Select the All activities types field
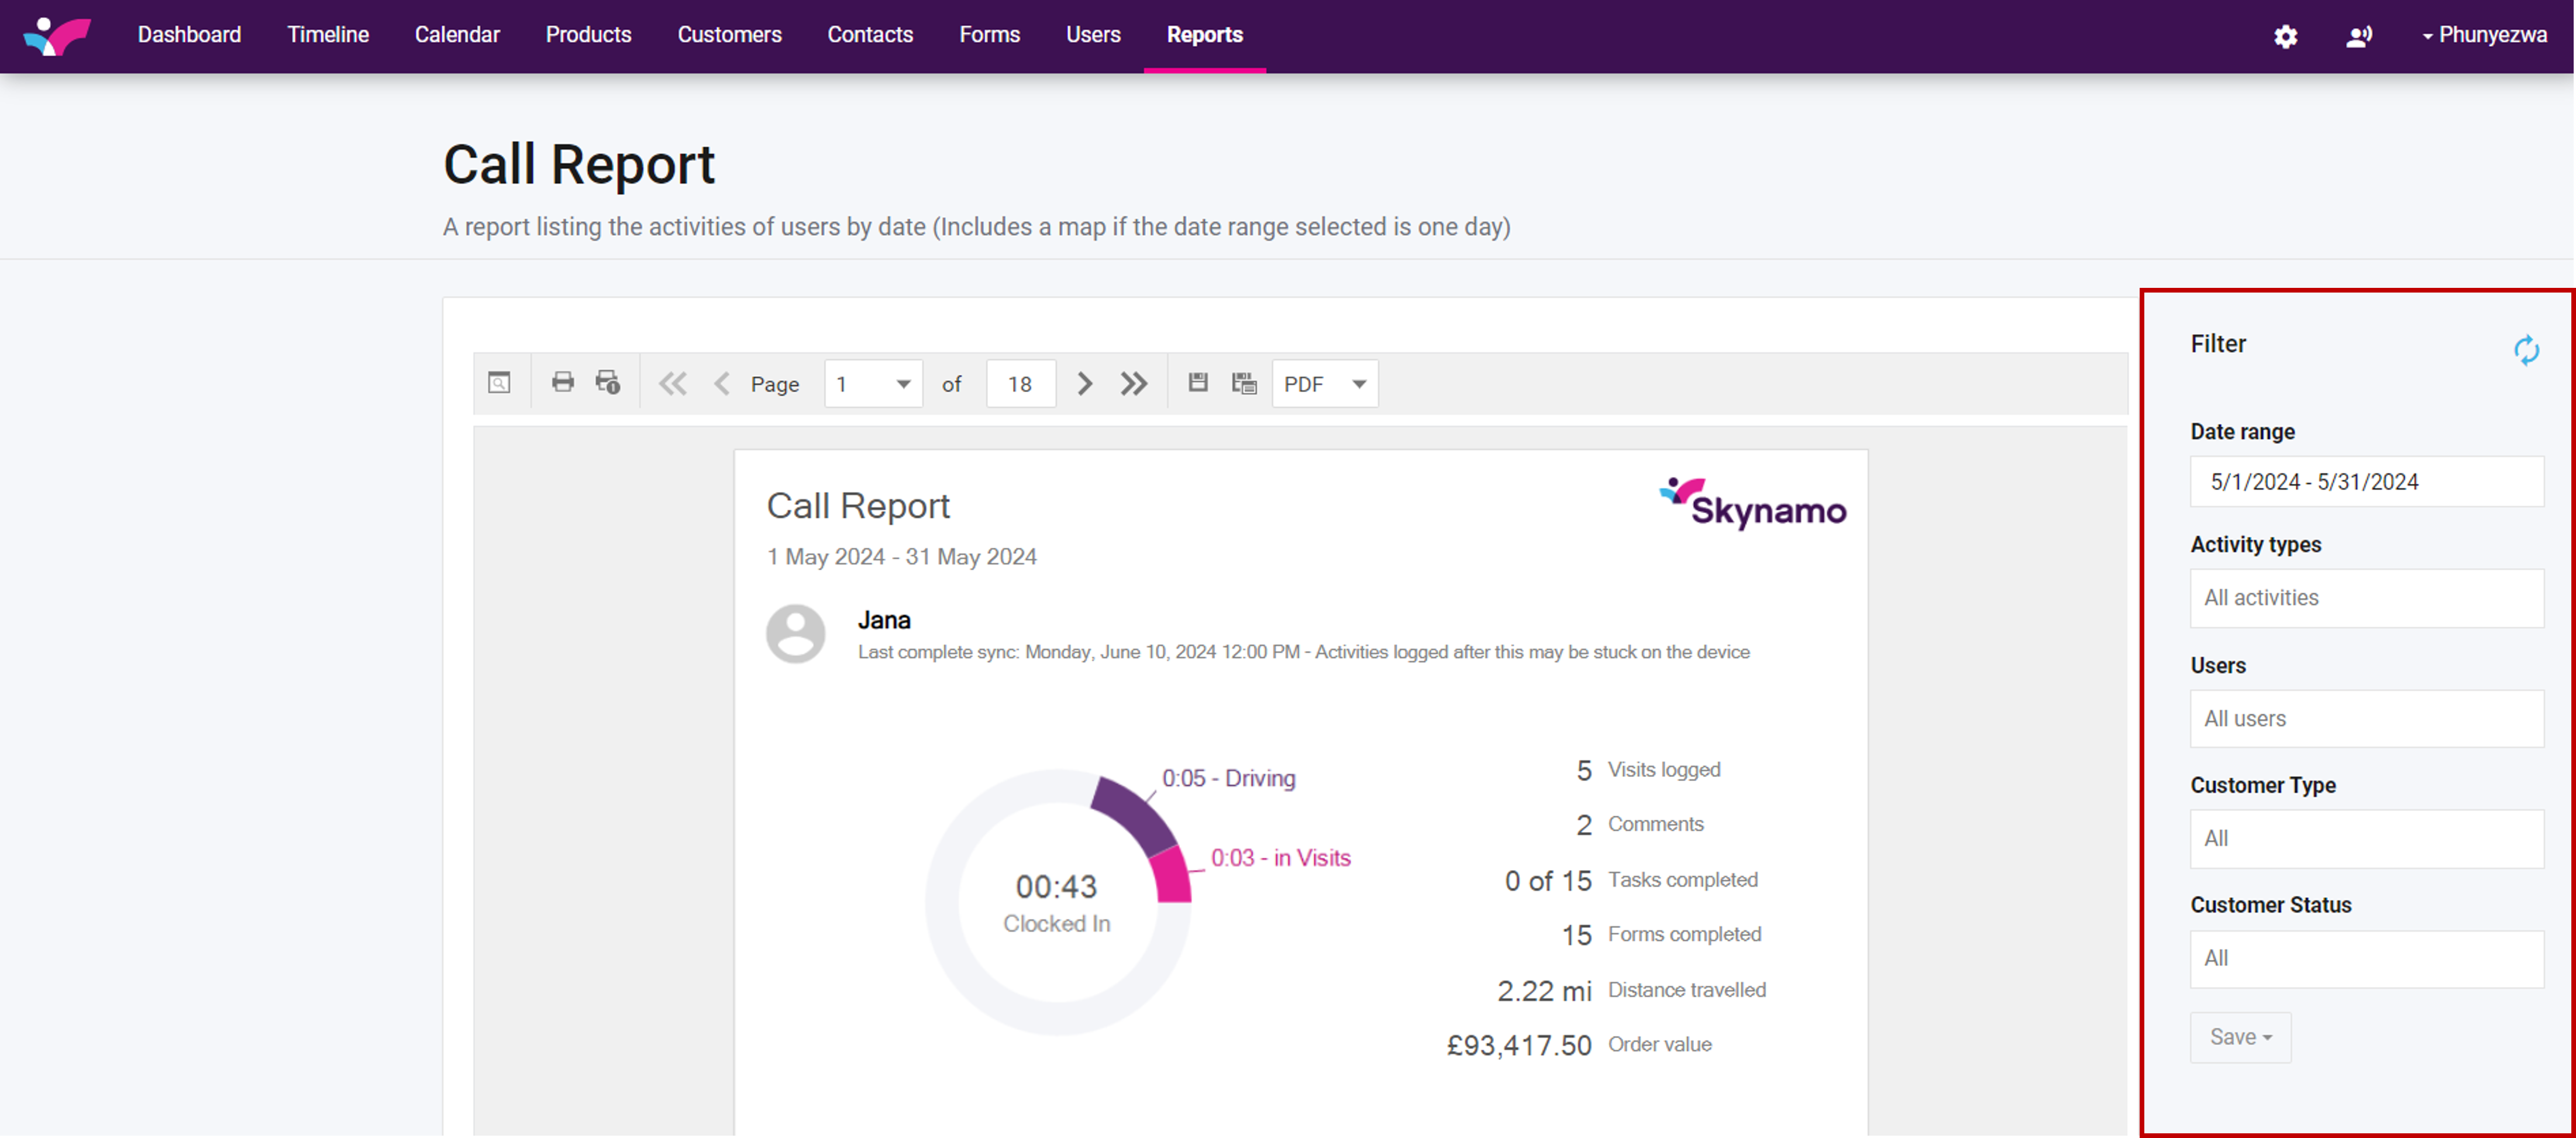 click(2366, 598)
